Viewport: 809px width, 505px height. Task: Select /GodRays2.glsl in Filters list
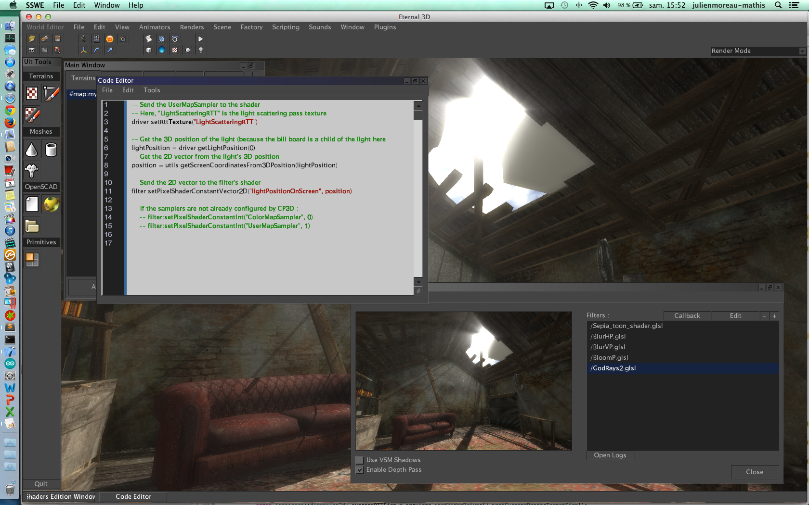click(x=683, y=368)
